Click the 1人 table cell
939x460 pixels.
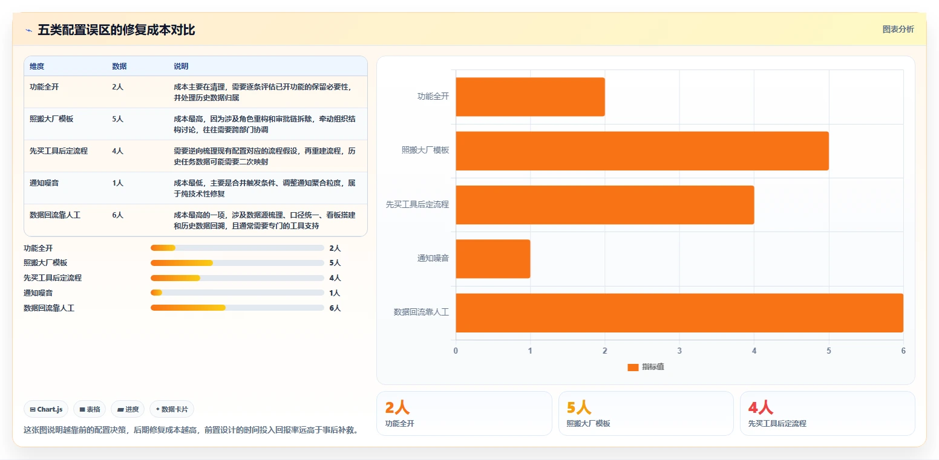coord(118,183)
